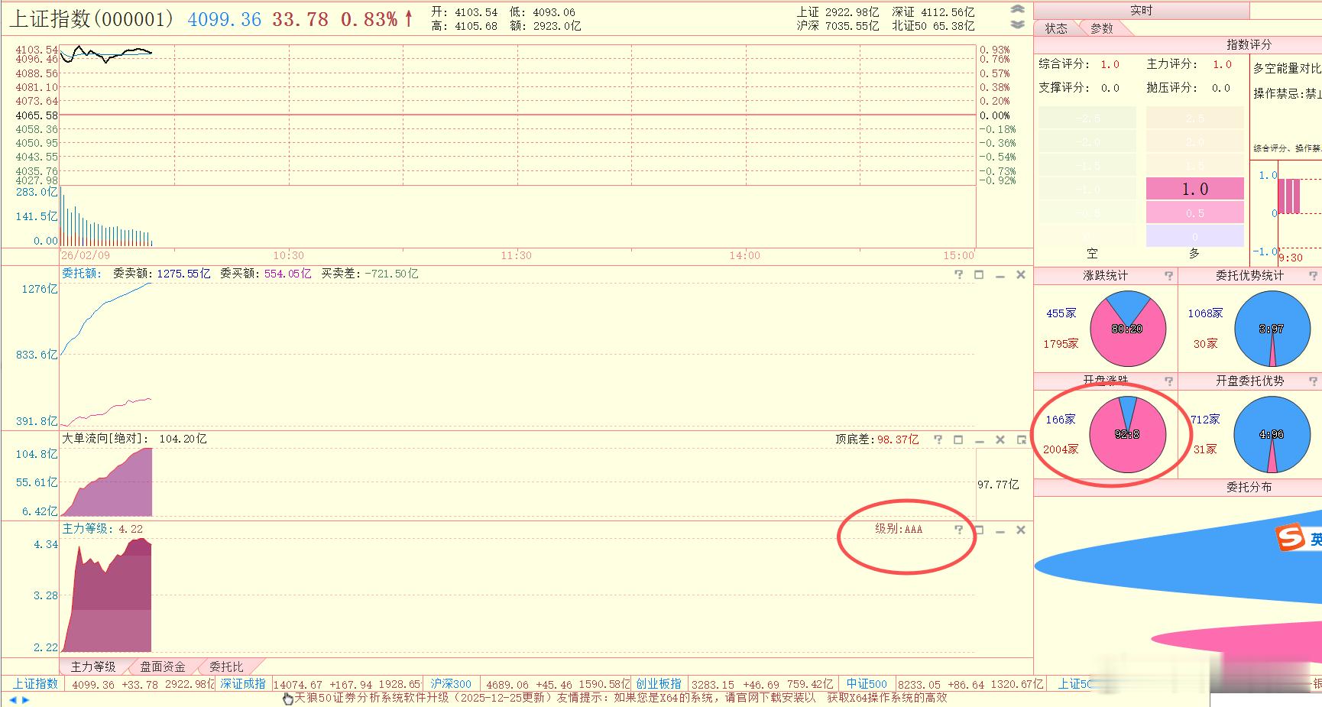Click the 1068家 count in 委托优势统计
Viewport: 1322px width, 707px height.
(1205, 313)
